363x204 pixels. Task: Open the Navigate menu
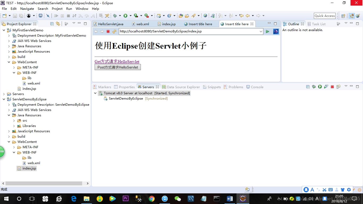tap(27, 8)
